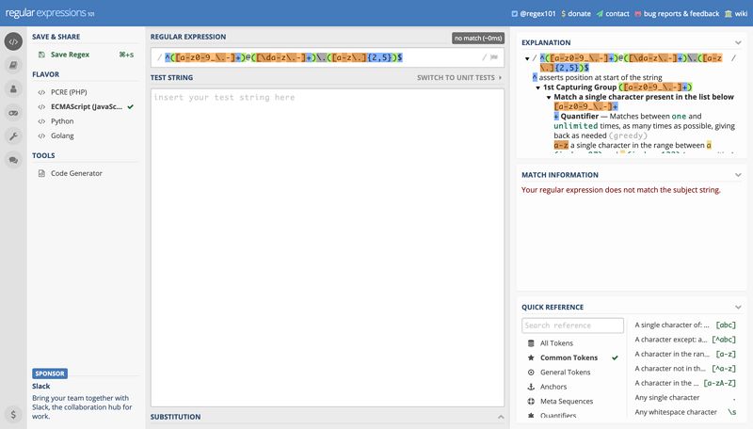Click the Twitter icon beside @regex101
Viewport: 753px width, 429px height.
click(514, 14)
